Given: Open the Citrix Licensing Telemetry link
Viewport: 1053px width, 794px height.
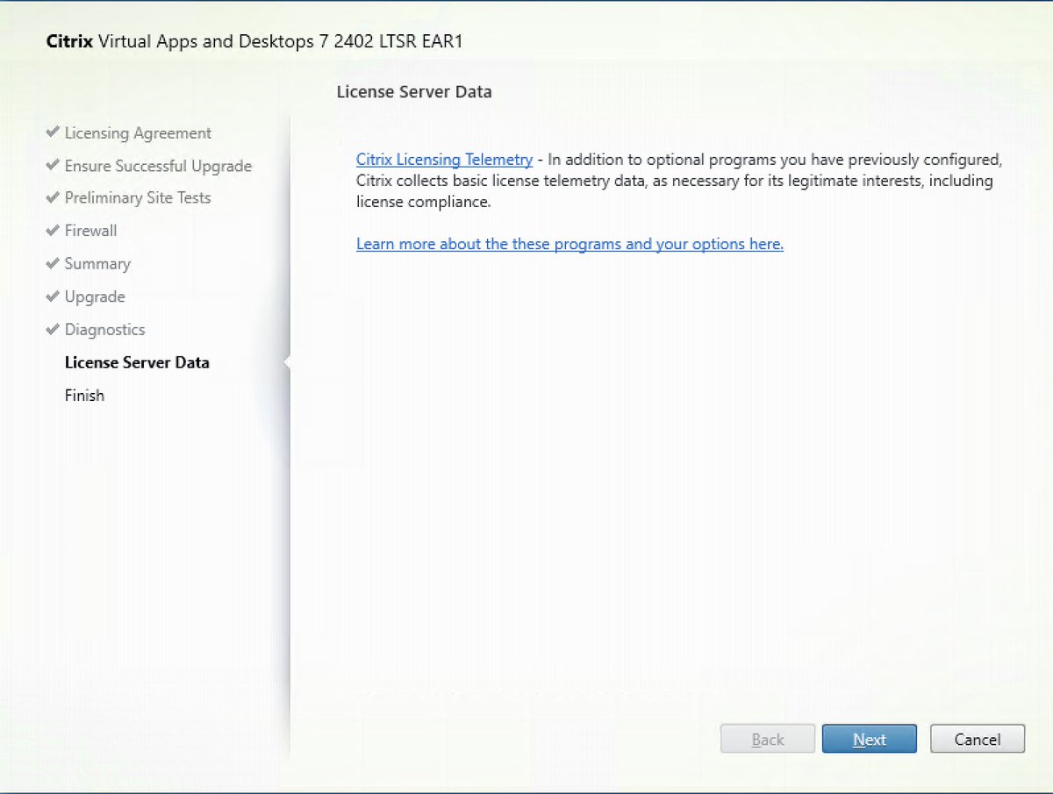Looking at the screenshot, I should (443, 160).
